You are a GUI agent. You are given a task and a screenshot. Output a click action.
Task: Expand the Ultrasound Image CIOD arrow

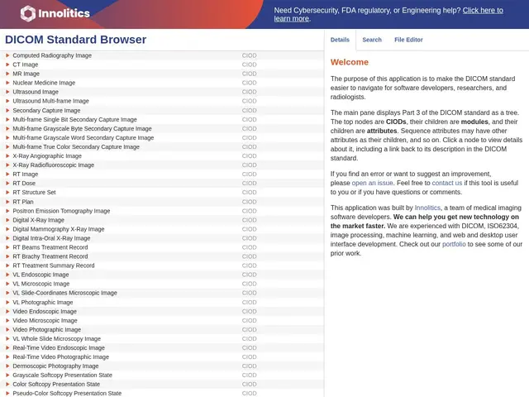pyautogui.click(x=7, y=92)
